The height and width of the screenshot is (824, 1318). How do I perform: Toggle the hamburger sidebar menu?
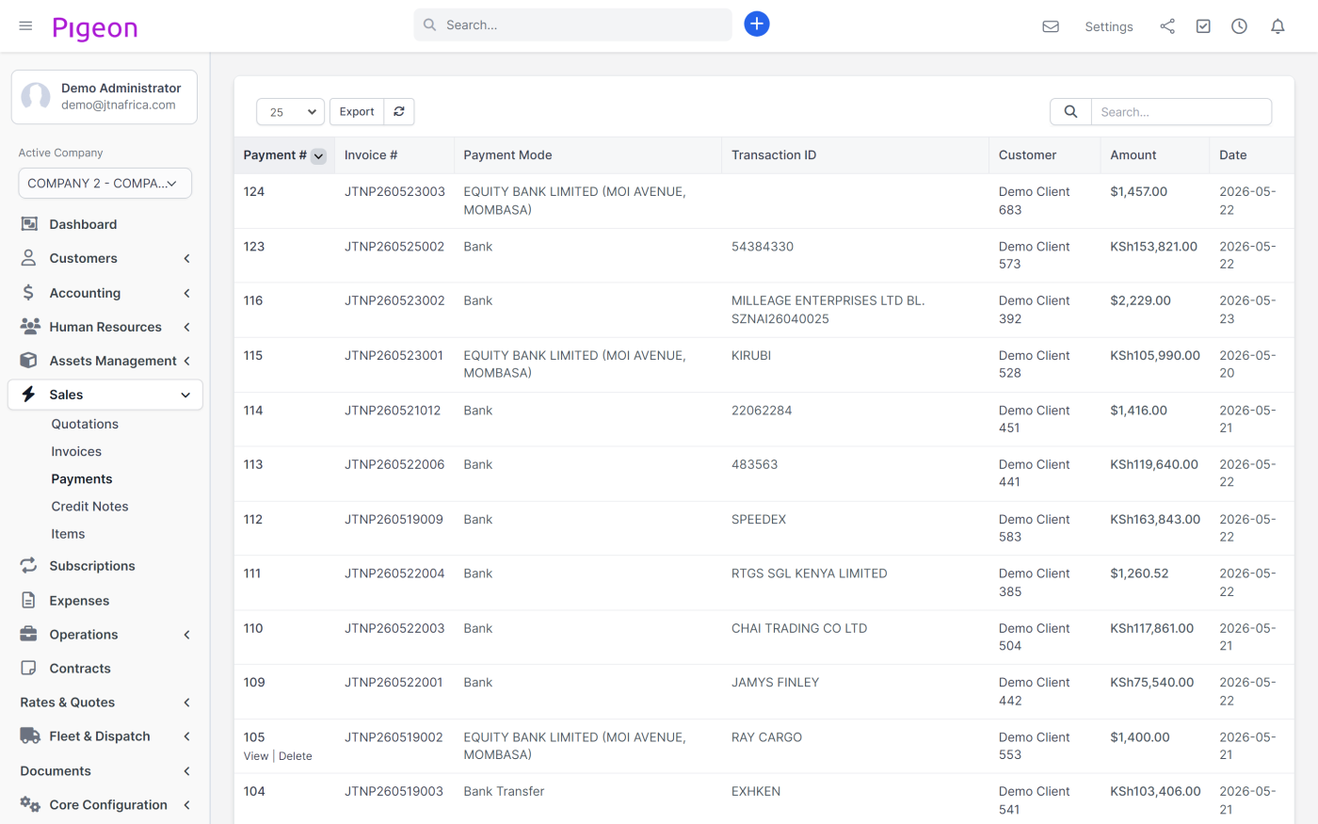pos(25,25)
